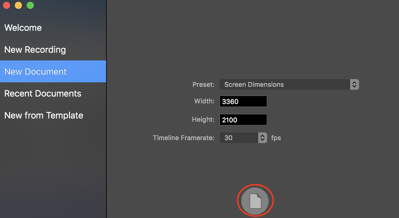Go to New from Template
The image size is (399, 218).
click(44, 116)
